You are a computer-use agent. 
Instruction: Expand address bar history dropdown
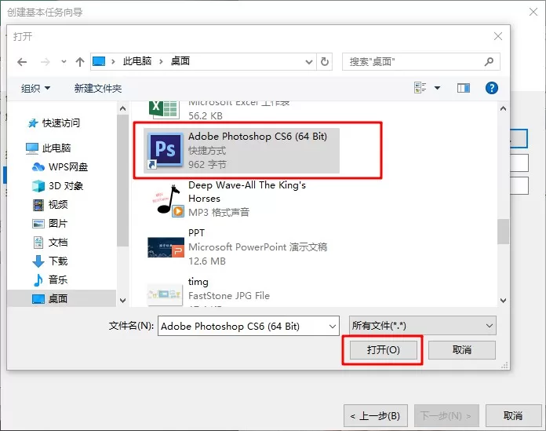click(309, 62)
